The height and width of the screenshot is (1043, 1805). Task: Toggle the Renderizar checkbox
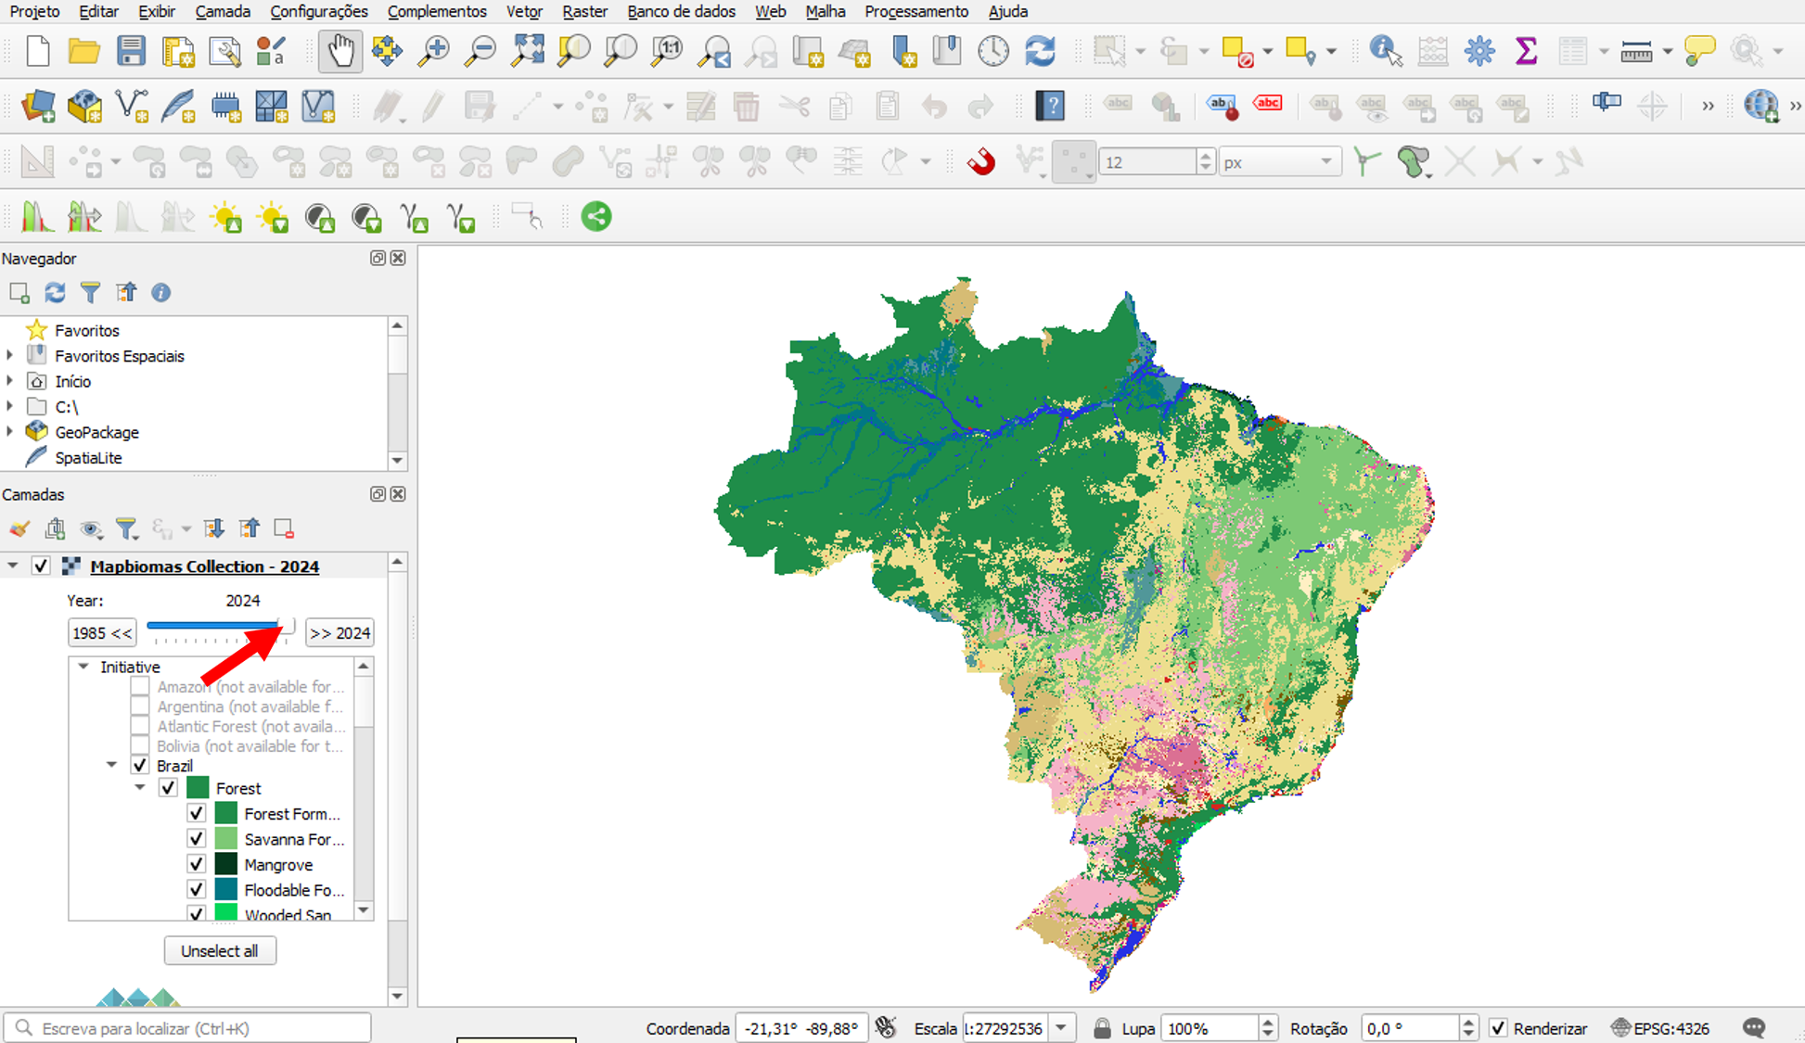pos(1498,1028)
